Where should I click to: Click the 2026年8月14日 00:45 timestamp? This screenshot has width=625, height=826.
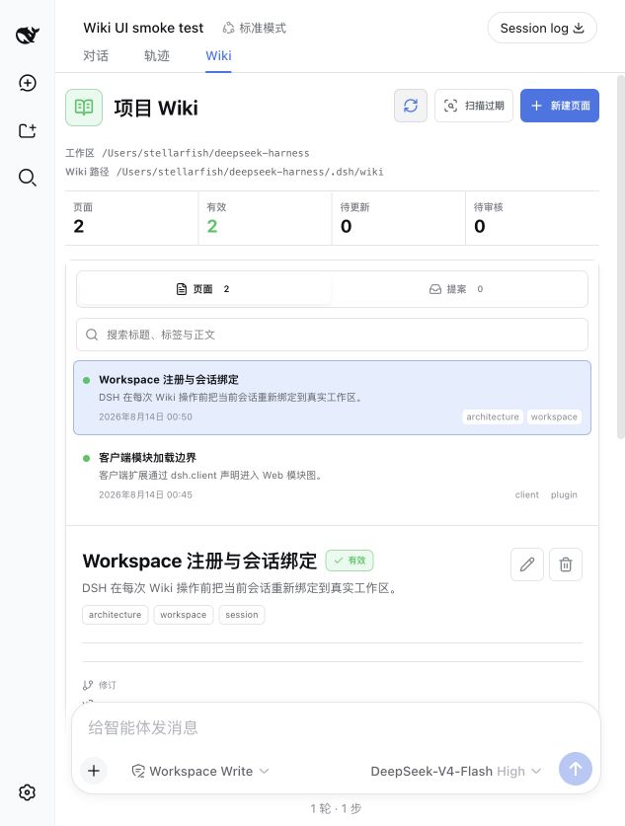[145, 494]
